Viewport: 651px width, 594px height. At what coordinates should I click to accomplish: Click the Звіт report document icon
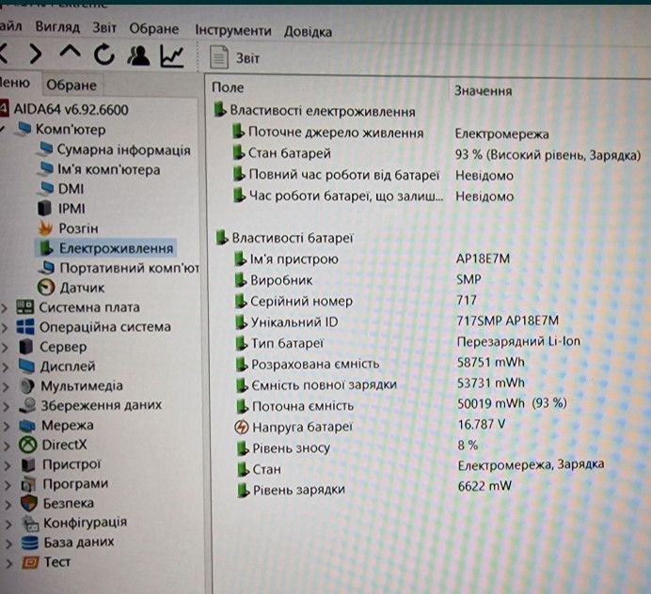pos(219,58)
